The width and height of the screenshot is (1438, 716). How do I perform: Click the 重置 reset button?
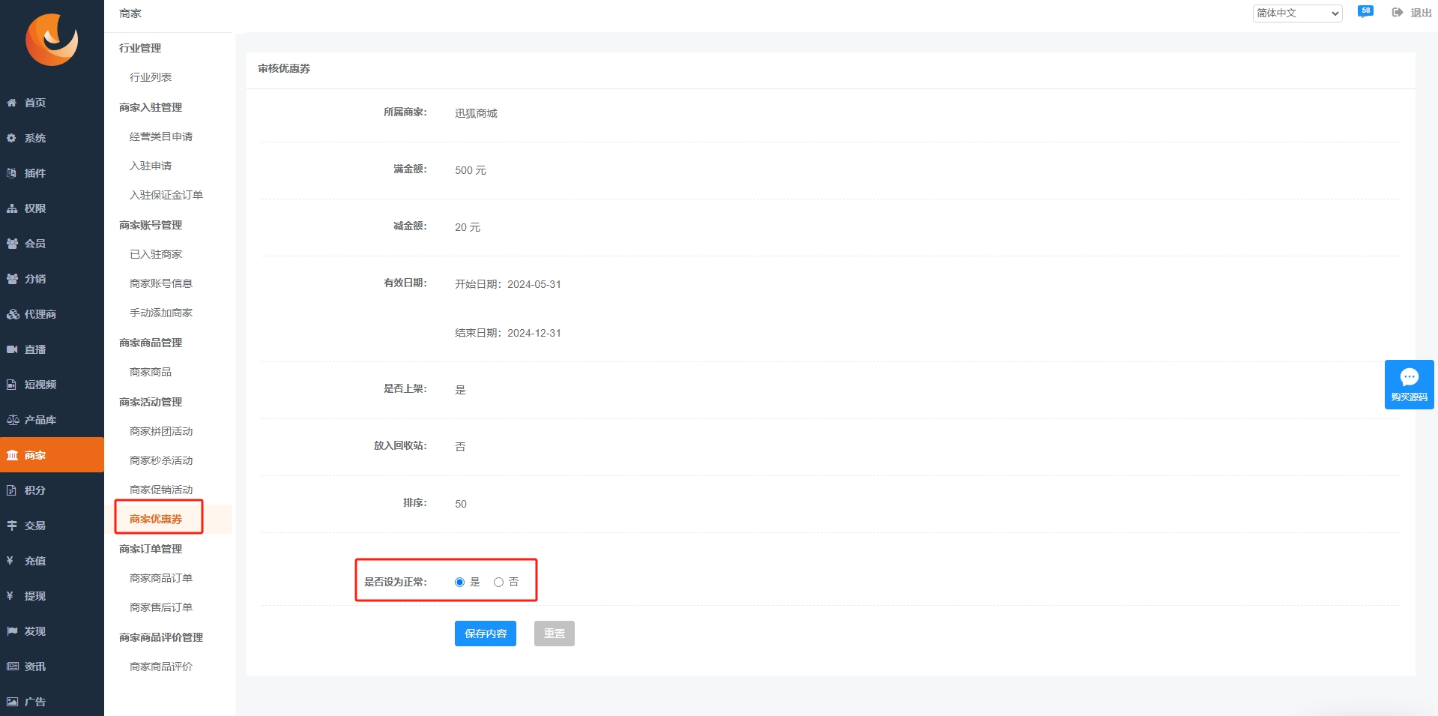click(555, 634)
